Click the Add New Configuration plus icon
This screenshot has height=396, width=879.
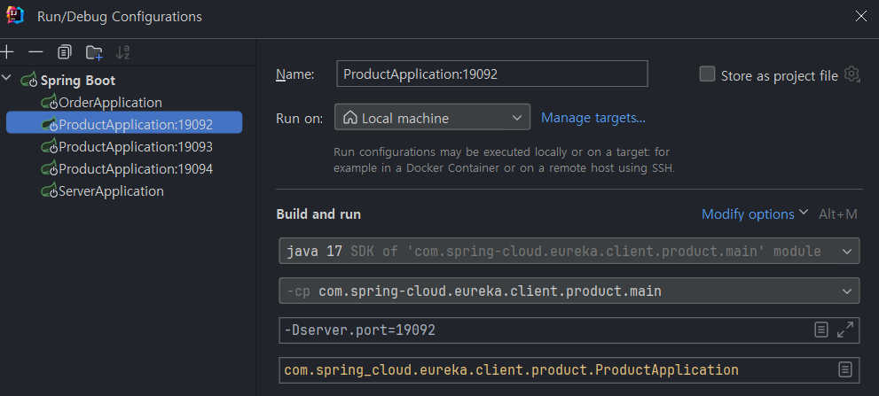pyautogui.click(x=7, y=51)
